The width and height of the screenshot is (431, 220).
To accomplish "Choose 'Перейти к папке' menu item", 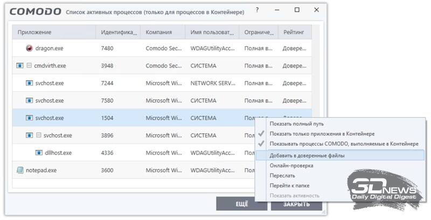I will 289,185.
